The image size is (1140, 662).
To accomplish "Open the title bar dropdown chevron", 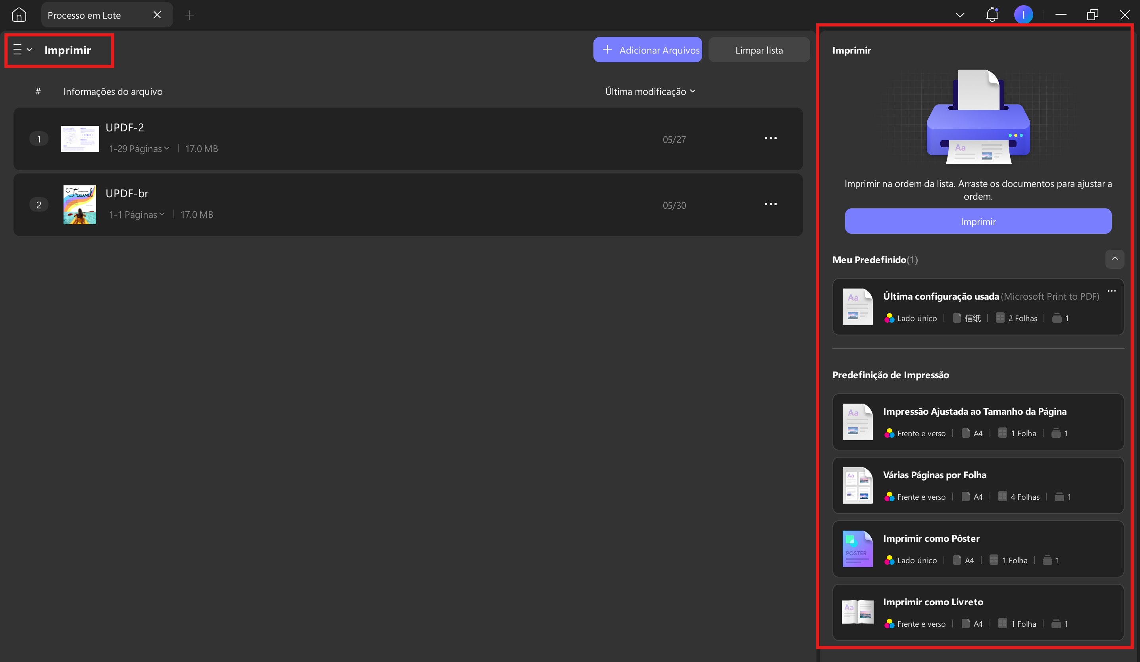I will 959,15.
